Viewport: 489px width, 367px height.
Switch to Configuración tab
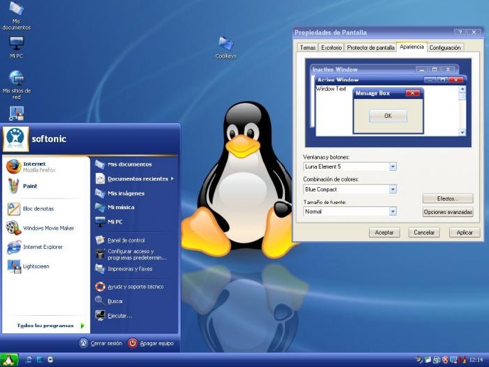pyautogui.click(x=445, y=48)
